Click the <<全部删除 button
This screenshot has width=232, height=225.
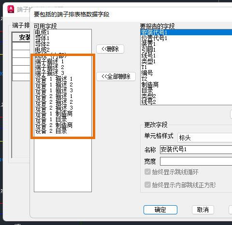click(x=116, y=76)
